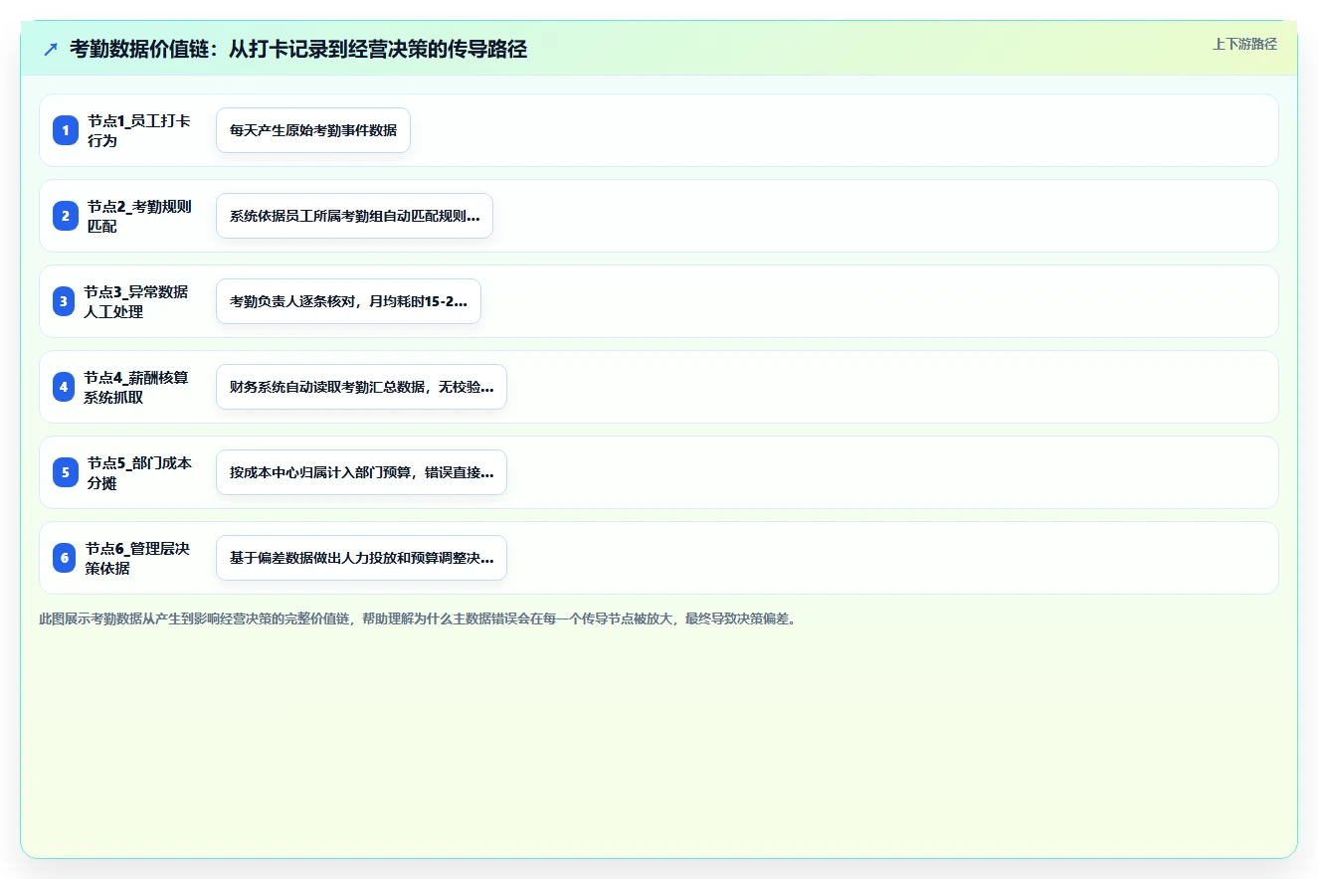Select the 节点4_薪酬核算系统抓取 label
The width and height of the screenshot is (1318, 879).
136,387
